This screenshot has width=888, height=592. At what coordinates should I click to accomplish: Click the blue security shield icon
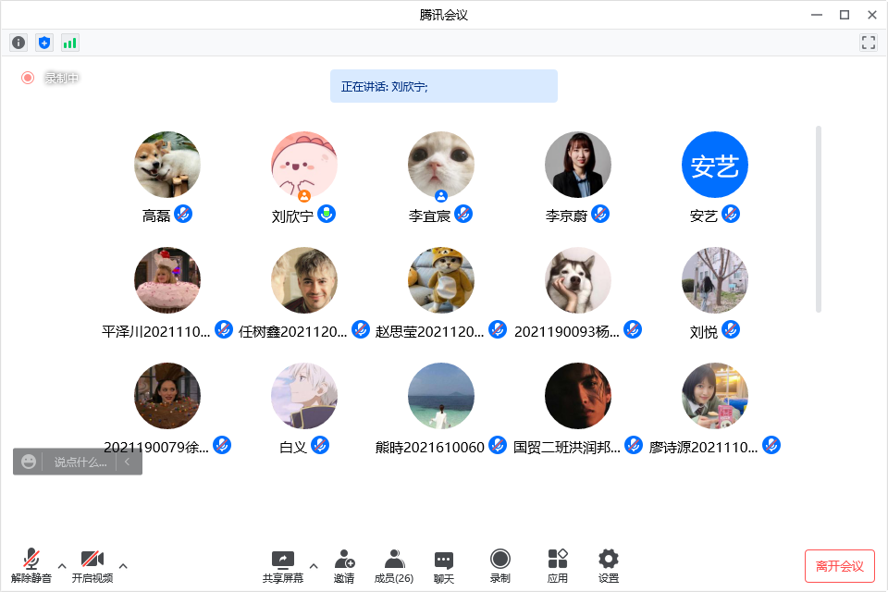point(44,43)
